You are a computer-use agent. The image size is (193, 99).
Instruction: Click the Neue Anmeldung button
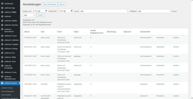point(50,4)
